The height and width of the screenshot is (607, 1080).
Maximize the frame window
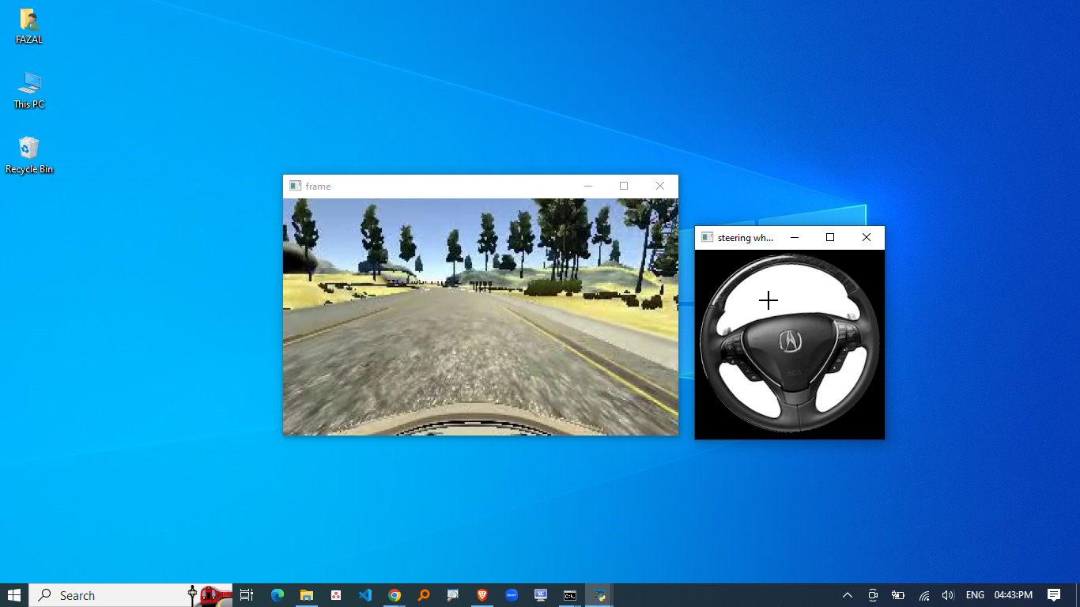pos(624,186)
